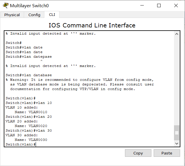Minimize the Multilayer Switch0 window
Viewport: 185px width, 166px height.
142,5
